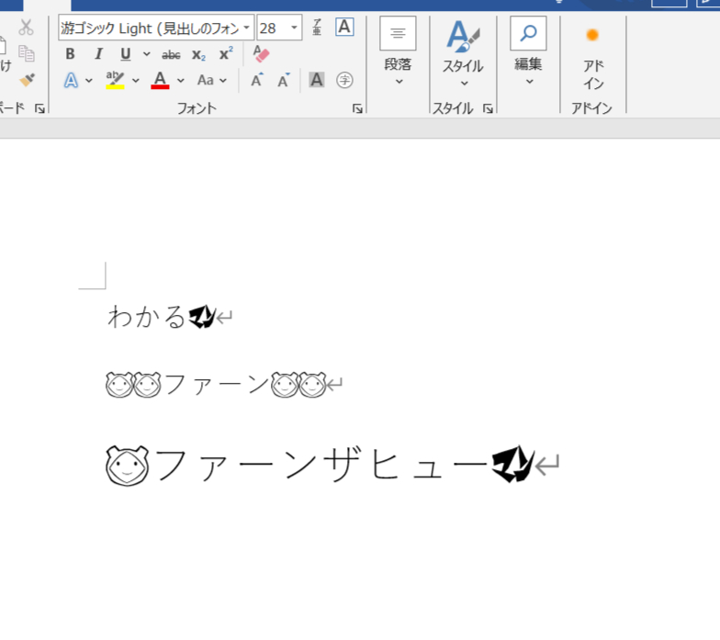Viewport: 720px width, 640px height.
Task: Click the Cut scissors icon
Action: pos(27,28)
